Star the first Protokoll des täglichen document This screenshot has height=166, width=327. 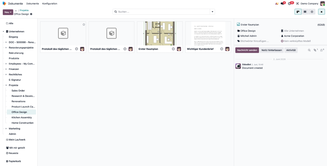(84, 24)
